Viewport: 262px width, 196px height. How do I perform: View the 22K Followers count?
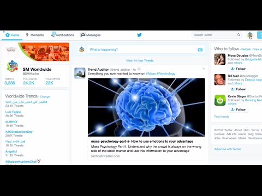(x=53, y=81)
